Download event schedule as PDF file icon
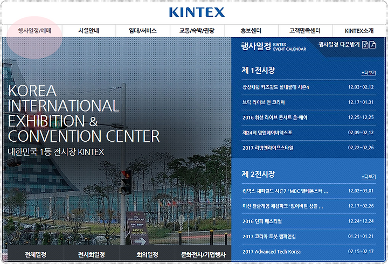This screenshot has width=388, height=264. pos(372,45)
